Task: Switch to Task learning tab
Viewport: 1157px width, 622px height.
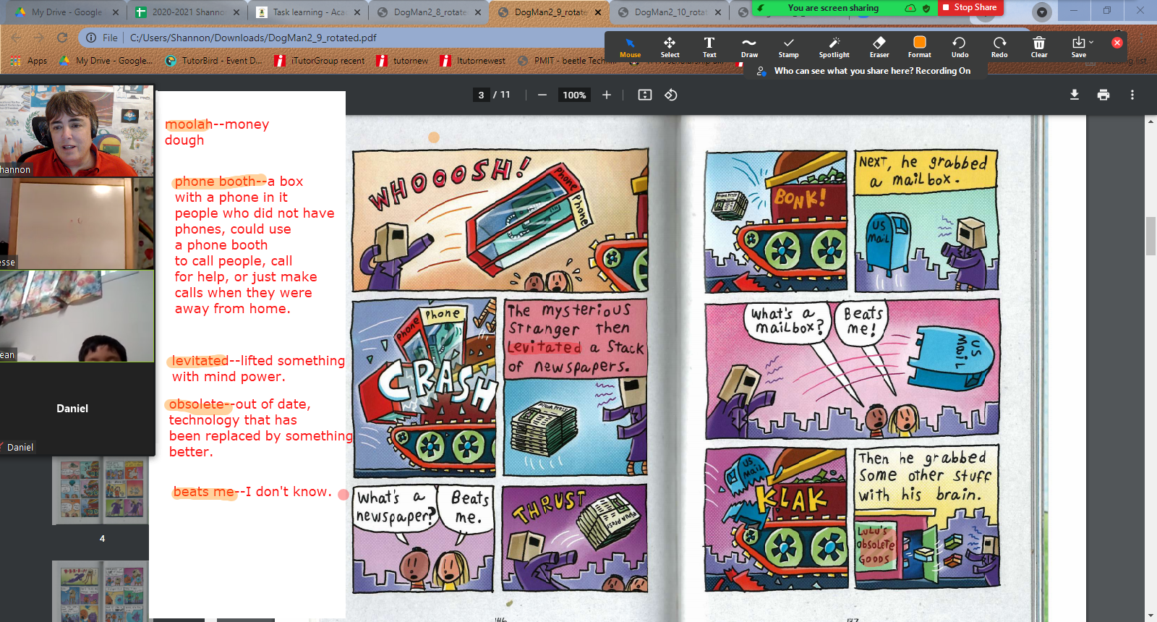Action: pyautogui.click(x=309, y=12)
